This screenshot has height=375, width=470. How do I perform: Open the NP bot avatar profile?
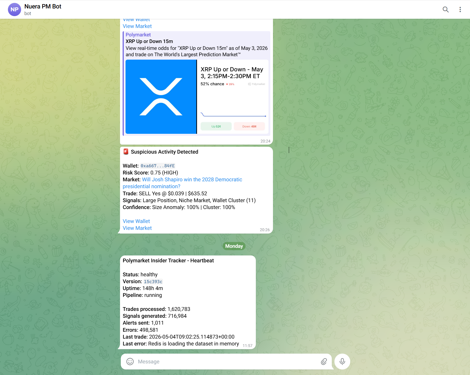tap(15, 10)
